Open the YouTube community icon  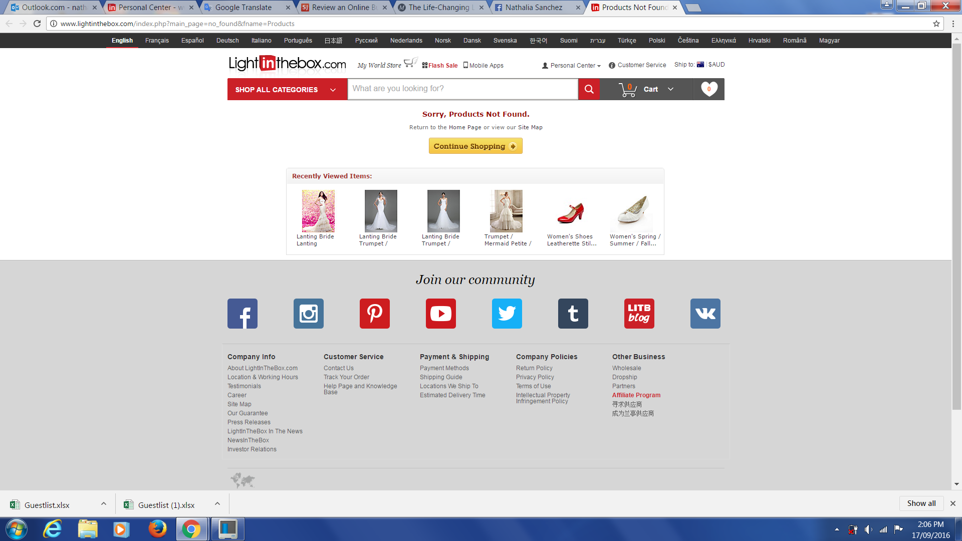pos(441,314)
